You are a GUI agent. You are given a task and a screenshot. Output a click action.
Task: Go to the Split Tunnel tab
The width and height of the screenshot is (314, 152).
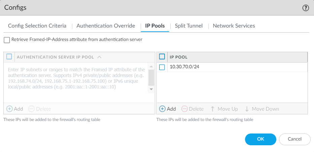click(188, 26)
